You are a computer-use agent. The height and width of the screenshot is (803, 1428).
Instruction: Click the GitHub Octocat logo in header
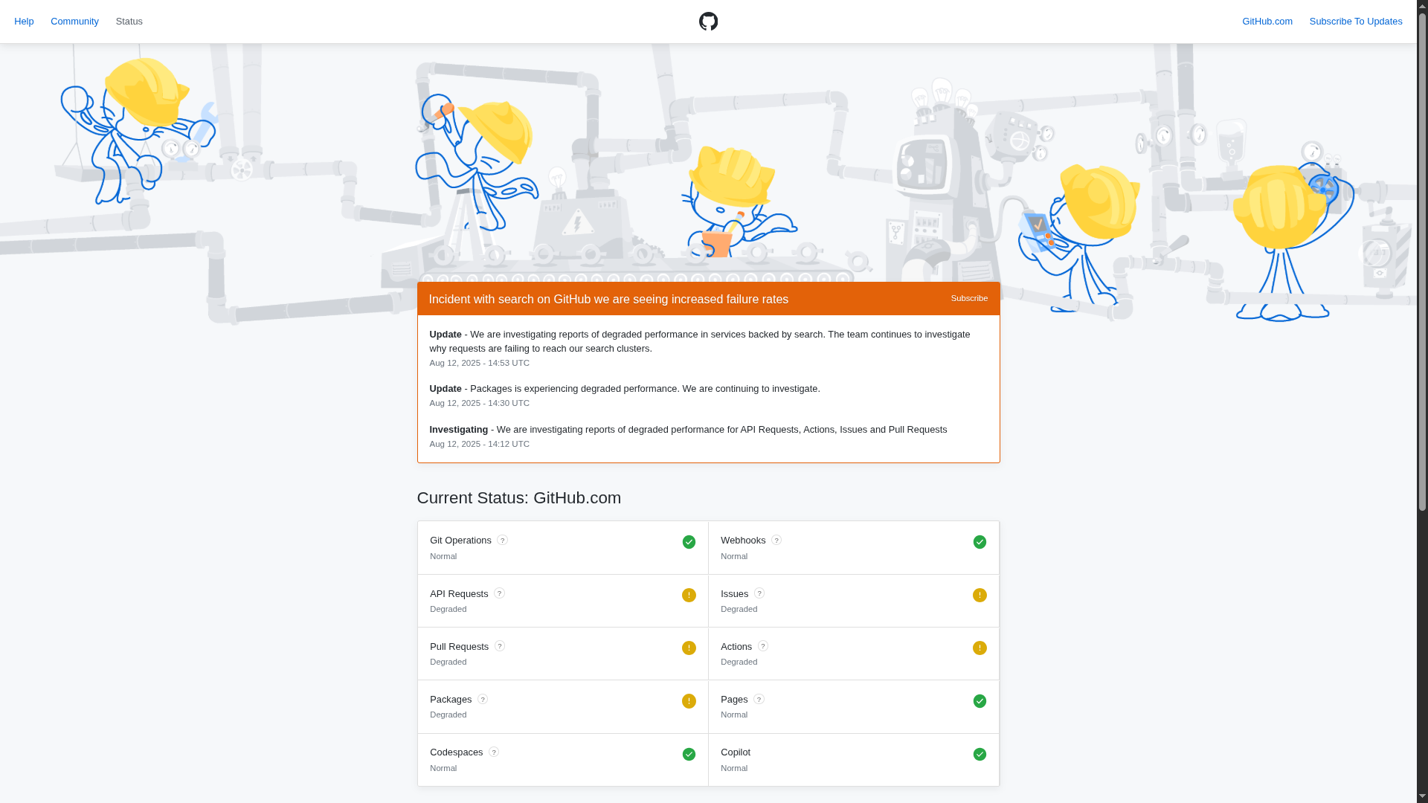708,22
